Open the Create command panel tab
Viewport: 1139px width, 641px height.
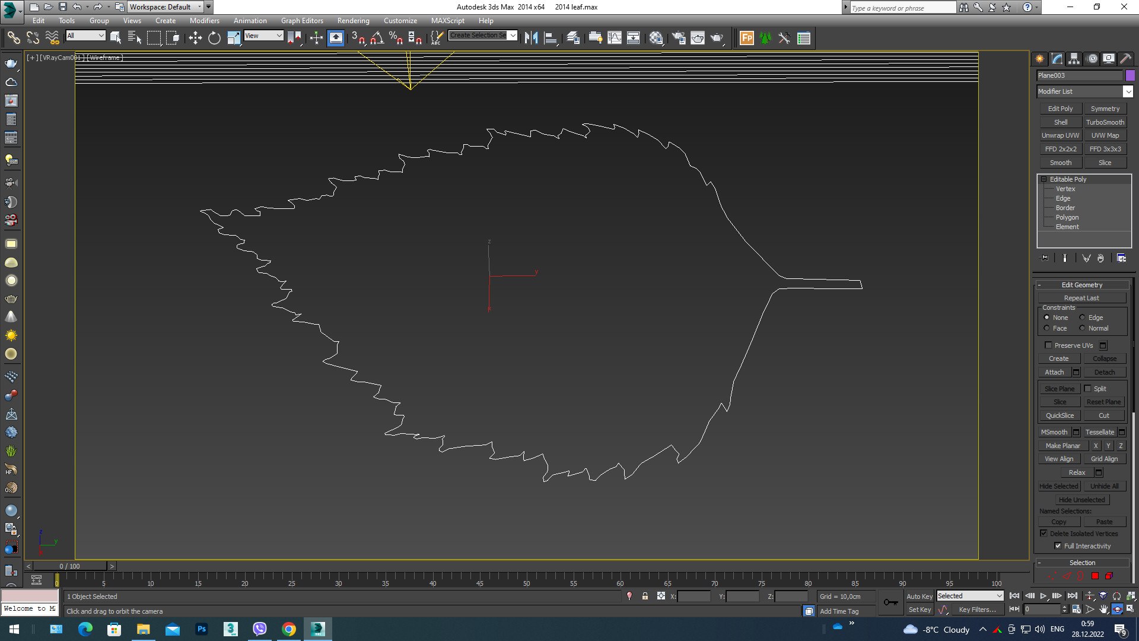[x=1040, y=59]
